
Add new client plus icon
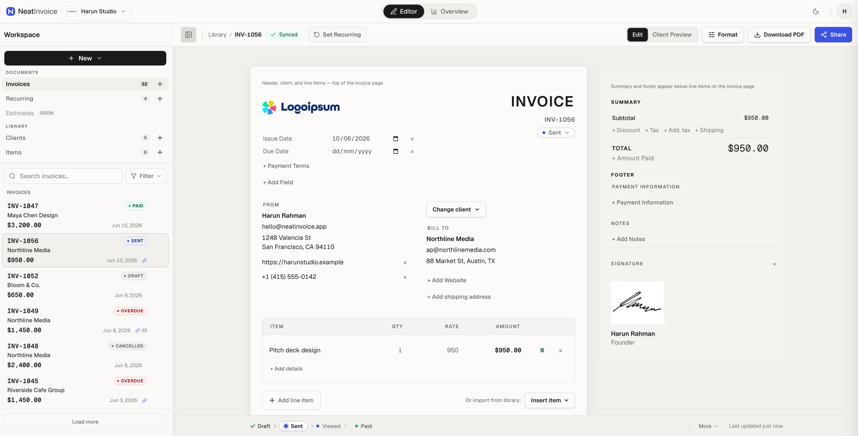coord(160,138)
